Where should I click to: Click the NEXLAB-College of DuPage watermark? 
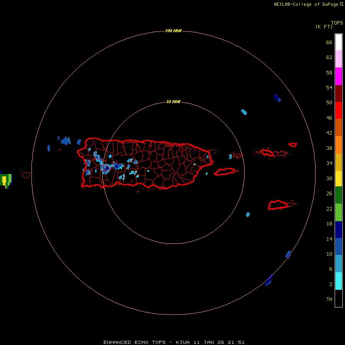[x=309, y=4]
